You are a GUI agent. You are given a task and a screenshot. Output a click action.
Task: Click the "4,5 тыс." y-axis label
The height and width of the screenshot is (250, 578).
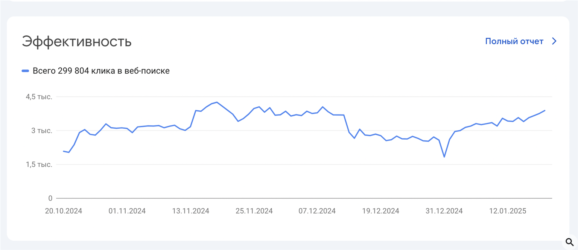click(x=39, y=97)
